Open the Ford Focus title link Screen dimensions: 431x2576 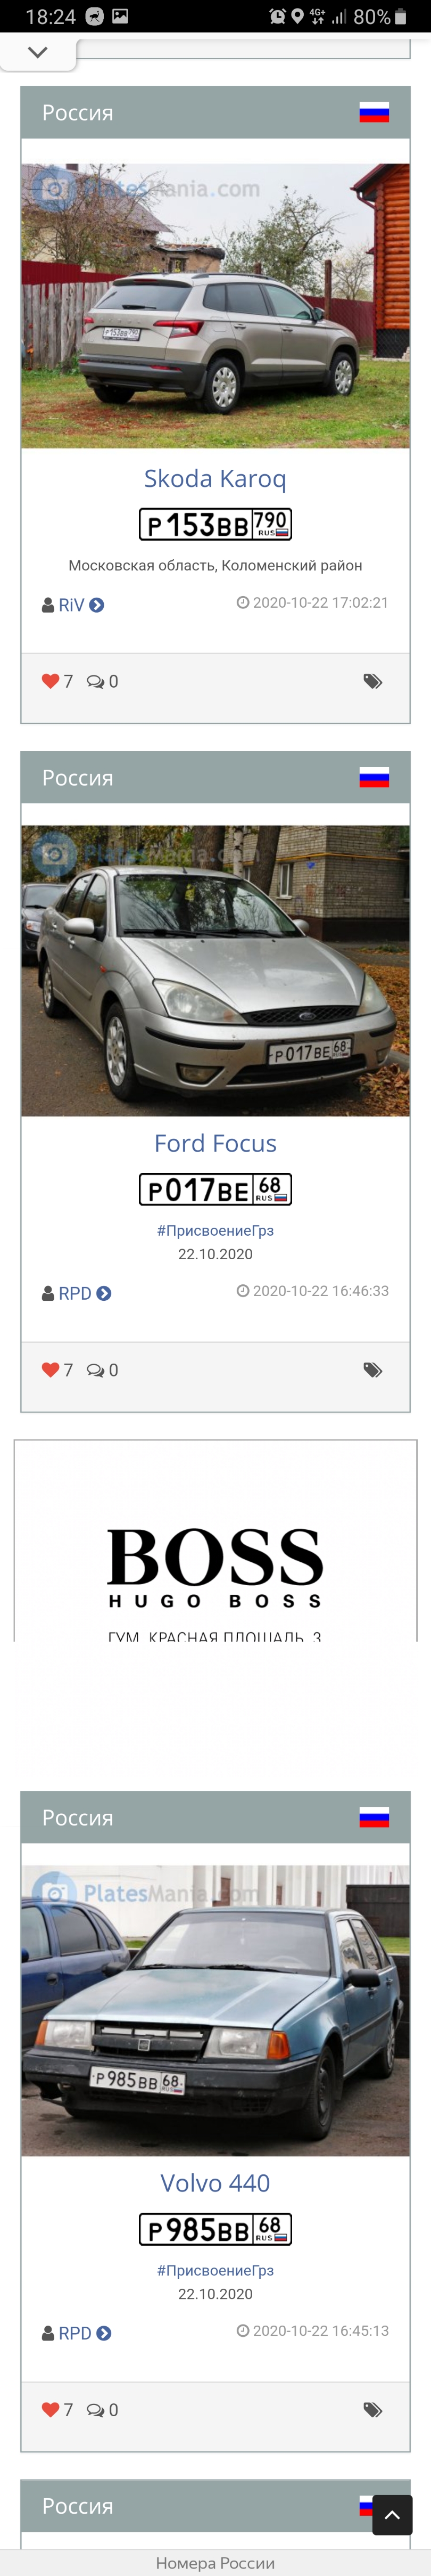pyautogui.click(x=215, y=1143)
